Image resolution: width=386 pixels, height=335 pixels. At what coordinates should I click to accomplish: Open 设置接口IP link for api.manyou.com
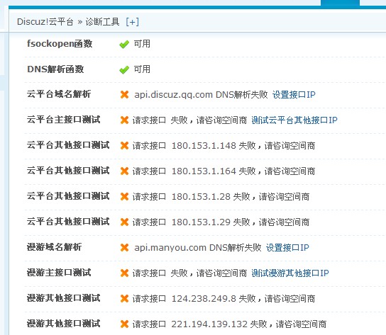tap(287, 248)
